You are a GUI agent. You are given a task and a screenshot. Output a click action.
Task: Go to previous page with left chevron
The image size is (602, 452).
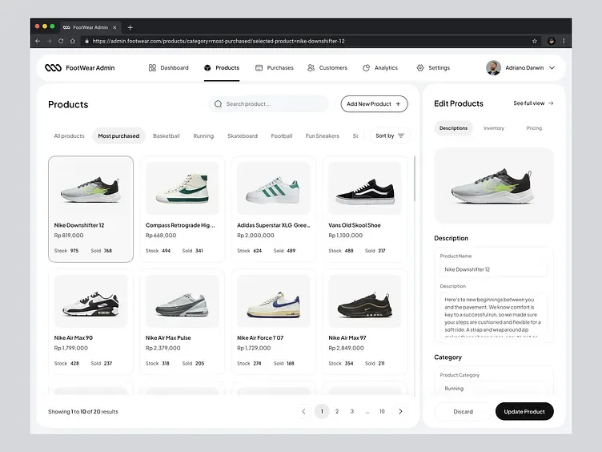click(x=303, y=411)
